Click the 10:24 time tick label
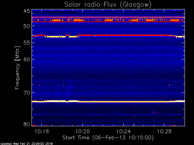Screen dimensions: 194x145 tap(123, 131)
